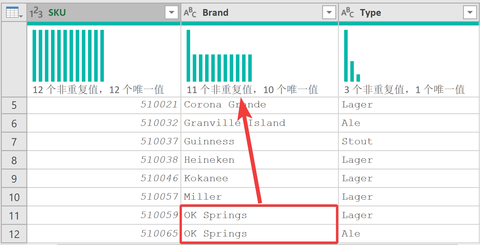Select row number 12
The width and height of the screenshot is (480, 245).
coord(14,234)
